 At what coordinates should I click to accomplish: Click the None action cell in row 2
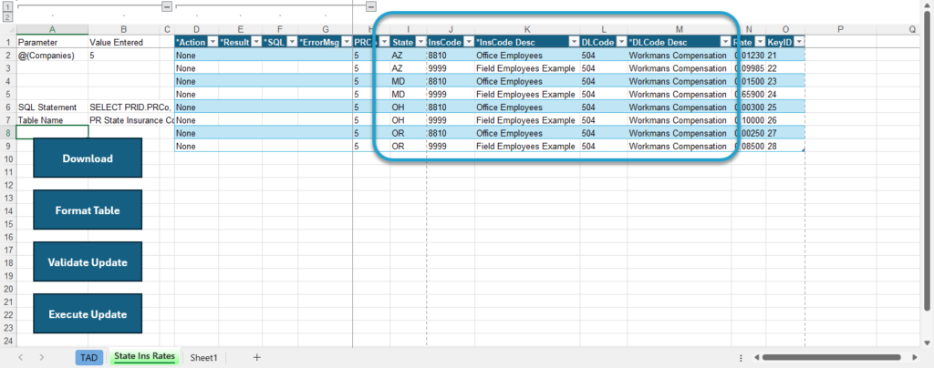coord(196,56)
